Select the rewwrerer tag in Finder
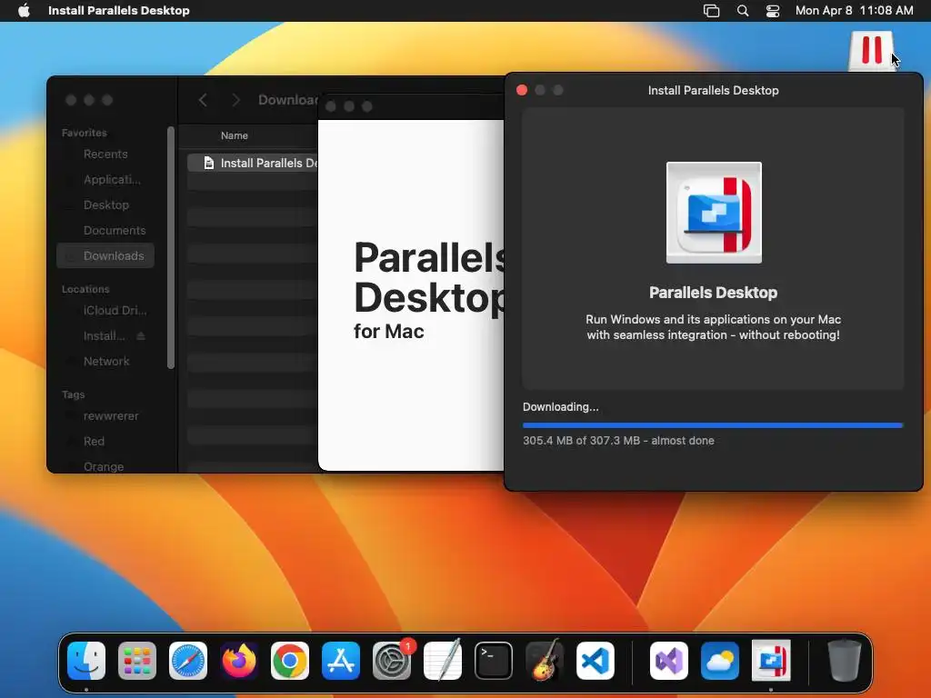The width and height of the screenshot is (931, 698). click(105, 416)
